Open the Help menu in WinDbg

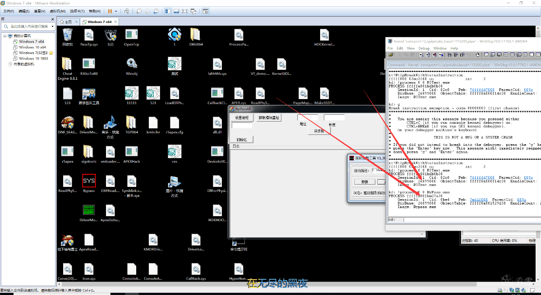(x=454, y=48)
